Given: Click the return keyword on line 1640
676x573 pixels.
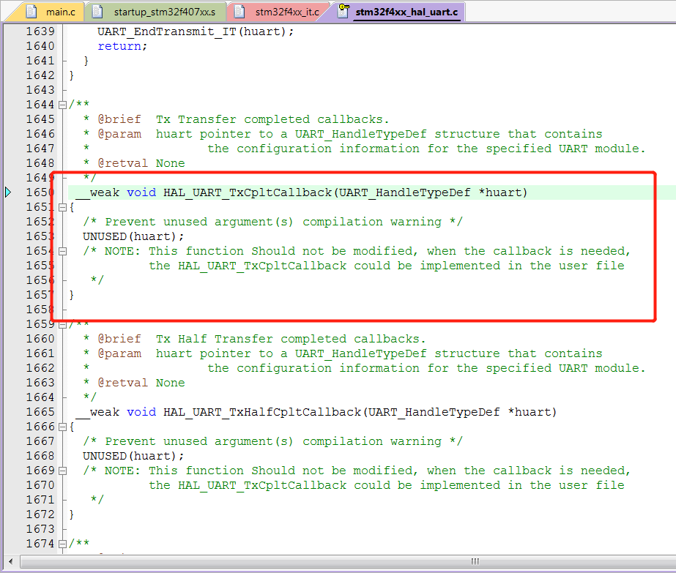Looking at the screenshot, I should pos(119,46).
